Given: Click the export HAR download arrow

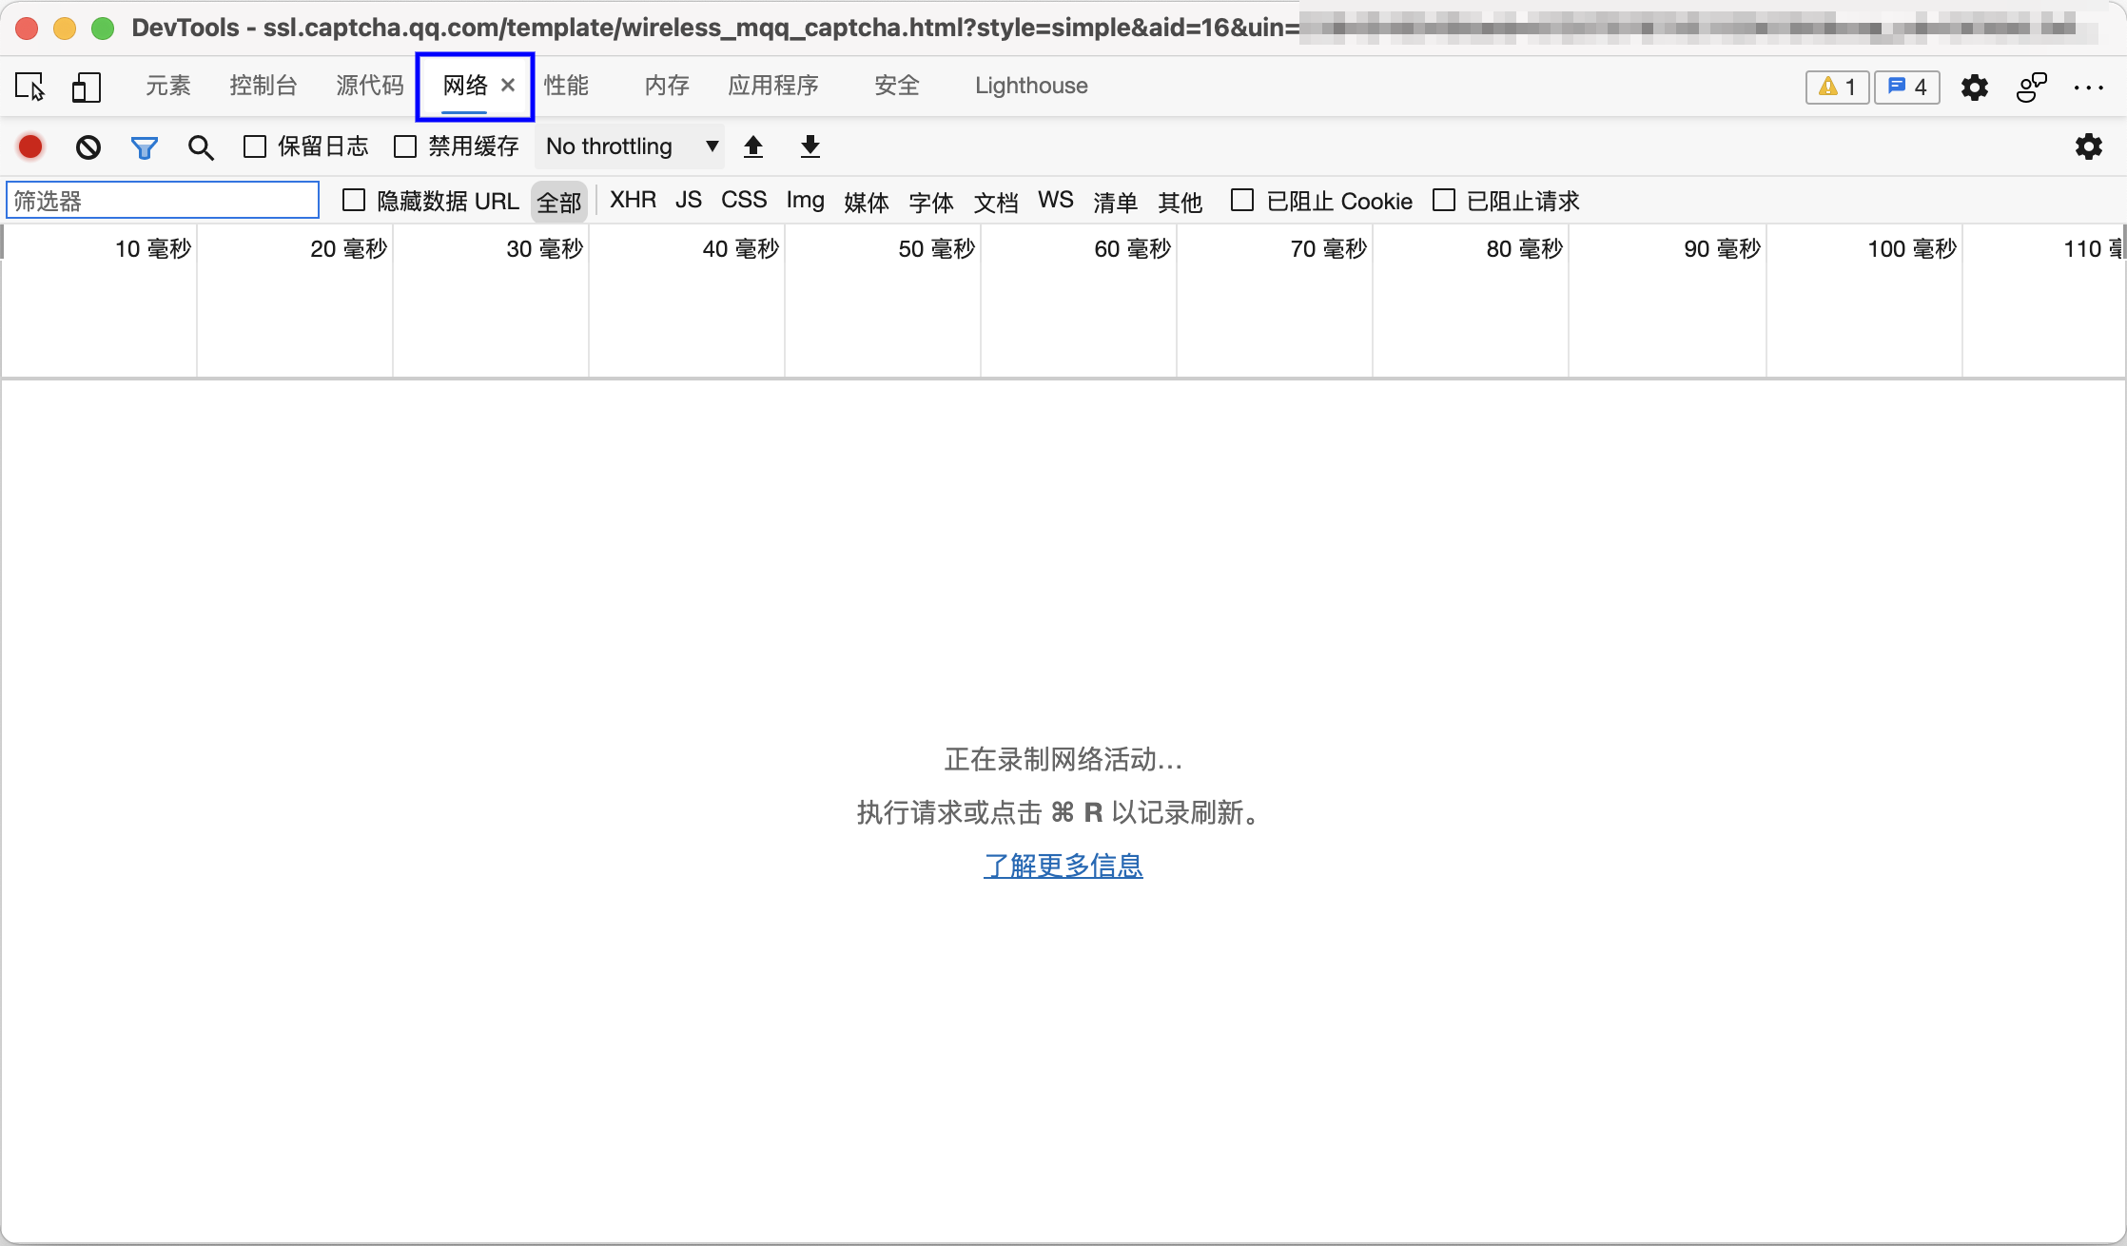Looking at the screenshot, I should (810, 146).
